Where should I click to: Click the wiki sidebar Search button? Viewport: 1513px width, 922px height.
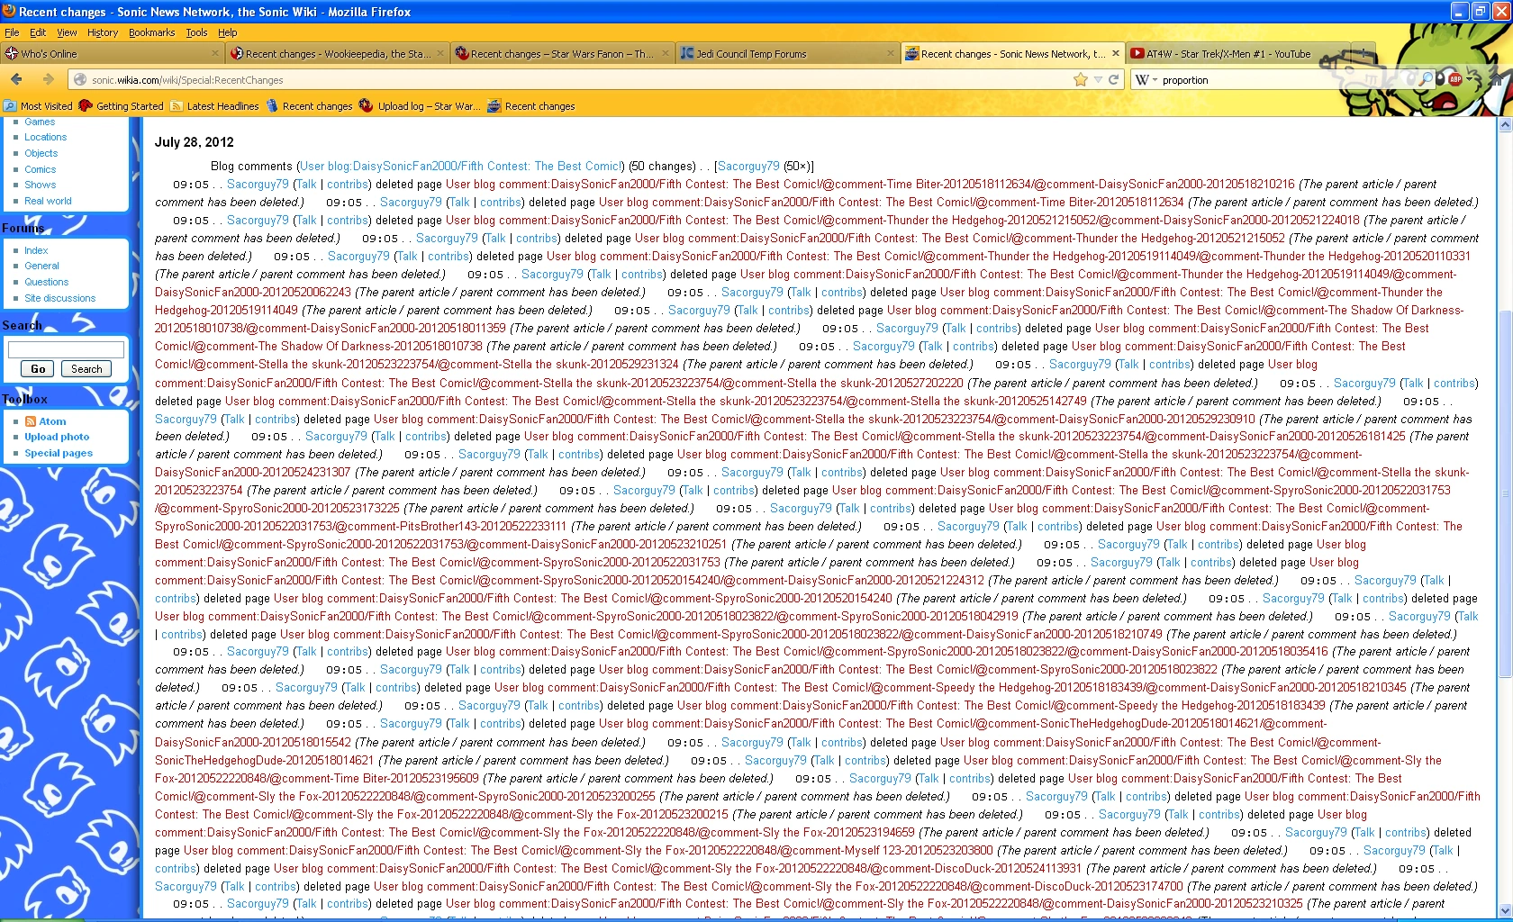(x=86, y=369)
